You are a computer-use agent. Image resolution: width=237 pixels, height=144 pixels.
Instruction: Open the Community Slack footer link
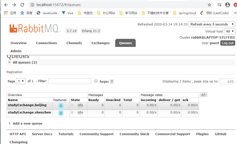(134, 134)
